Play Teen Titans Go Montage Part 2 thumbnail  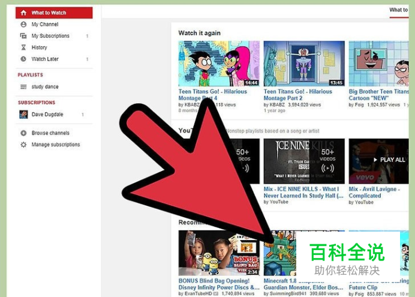point(304,64)
